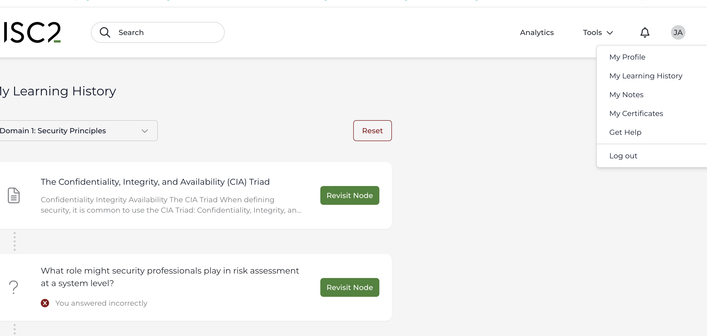Click the JA profile avatar

tap(678, 32)
